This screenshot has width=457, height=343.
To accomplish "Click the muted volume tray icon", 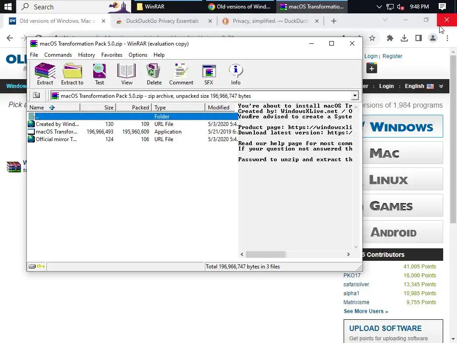I will click(x=400, y=7).
